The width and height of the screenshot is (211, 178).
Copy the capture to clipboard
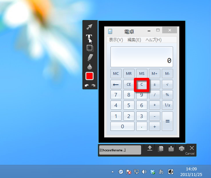point(161,149)
